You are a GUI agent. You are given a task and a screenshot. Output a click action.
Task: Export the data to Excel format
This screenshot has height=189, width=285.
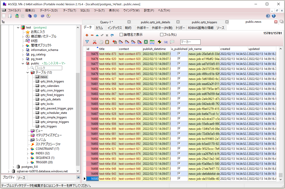(x=146, y=42)
